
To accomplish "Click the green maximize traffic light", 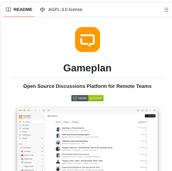I will (24, 110).
